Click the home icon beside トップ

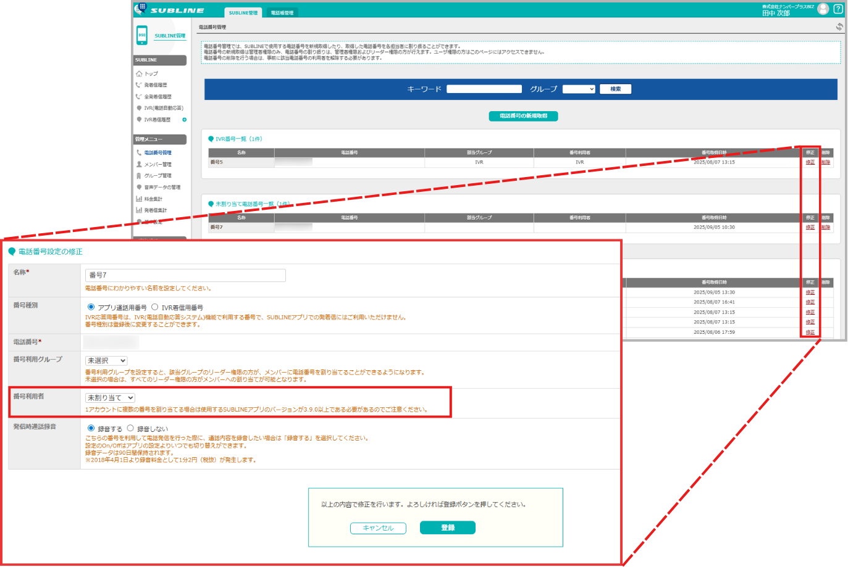coord(139,73)
